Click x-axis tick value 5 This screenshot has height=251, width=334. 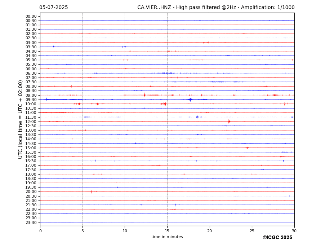coord(83,231)
